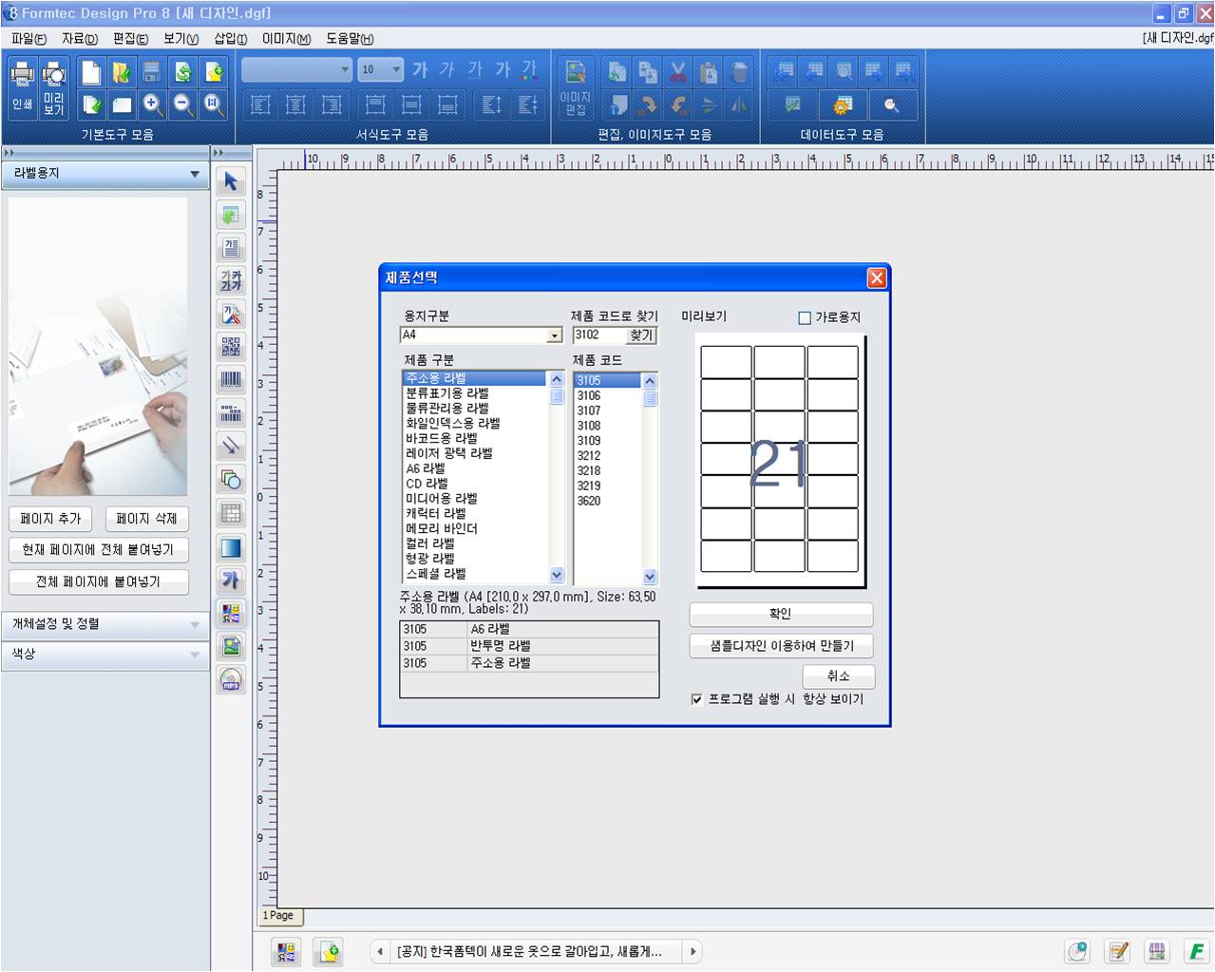
Task: Click the paste clipboard icon
Action: (x=709, y=72)
